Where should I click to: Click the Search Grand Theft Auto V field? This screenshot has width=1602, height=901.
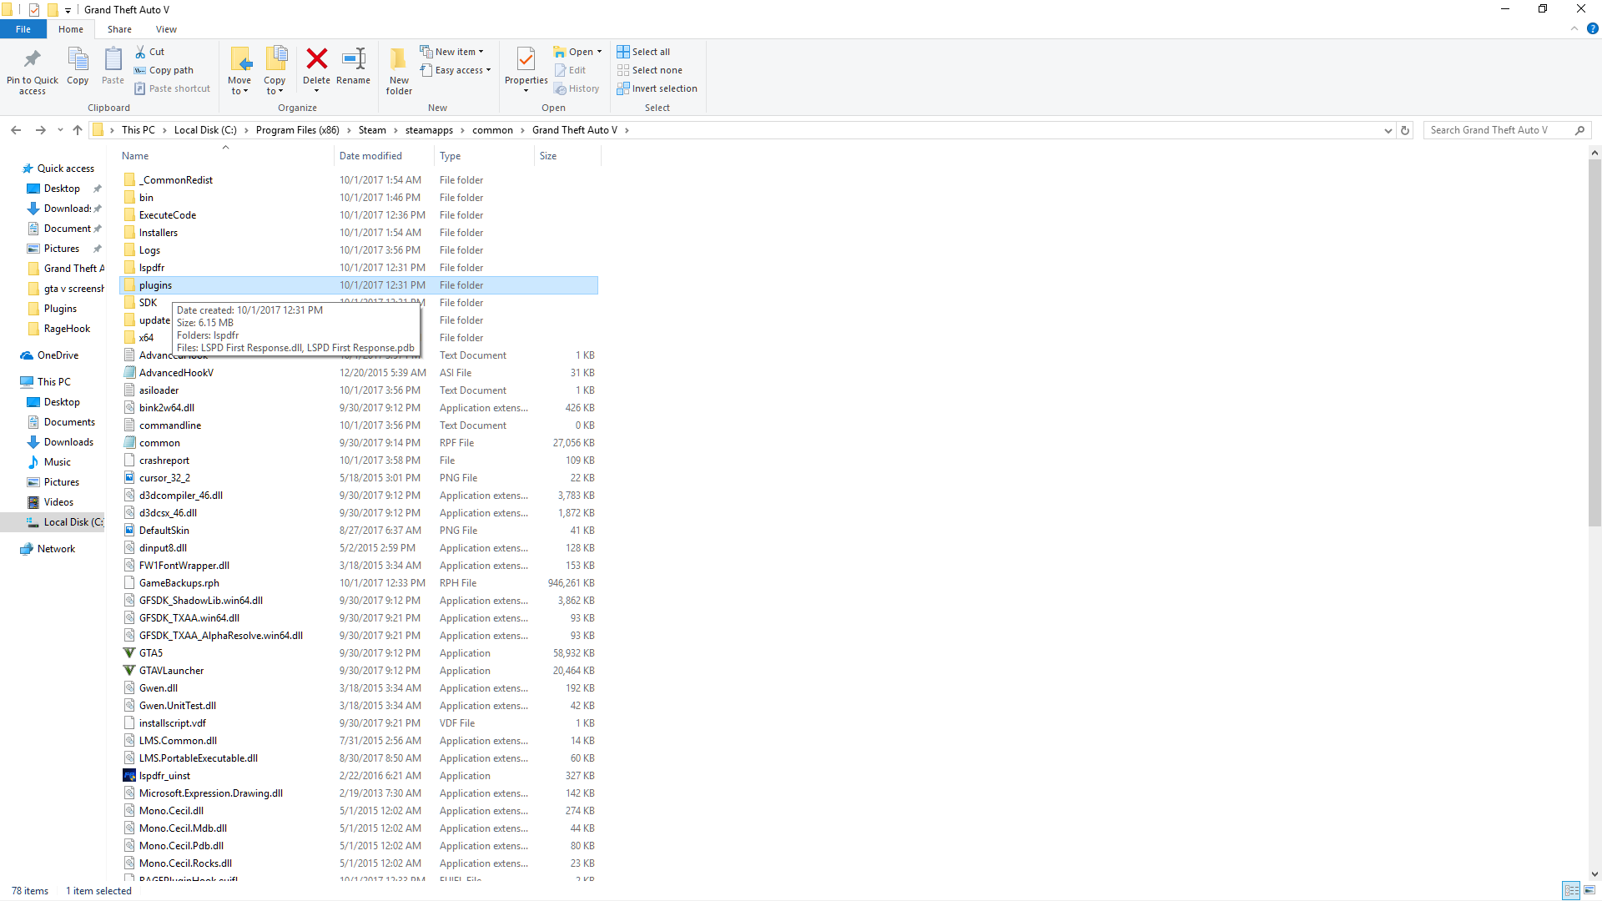pyautogui.click(x=1498, y=130)
